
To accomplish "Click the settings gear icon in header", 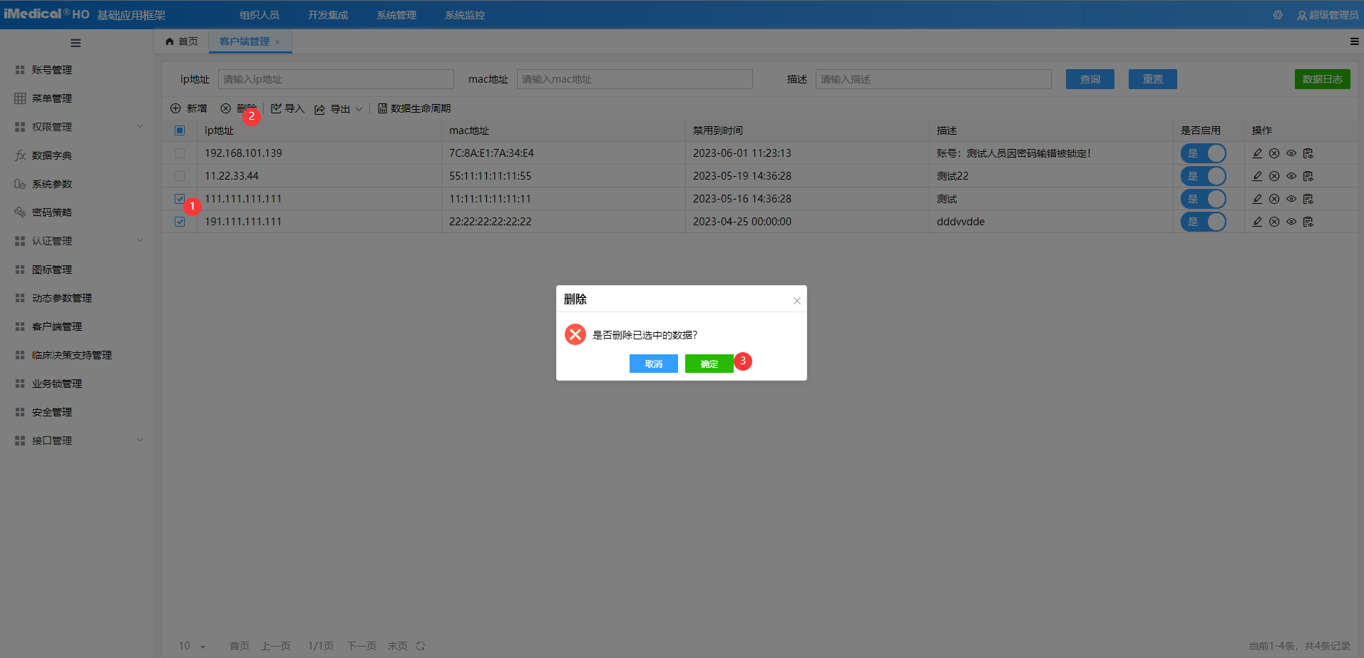I will (1278, 15).
